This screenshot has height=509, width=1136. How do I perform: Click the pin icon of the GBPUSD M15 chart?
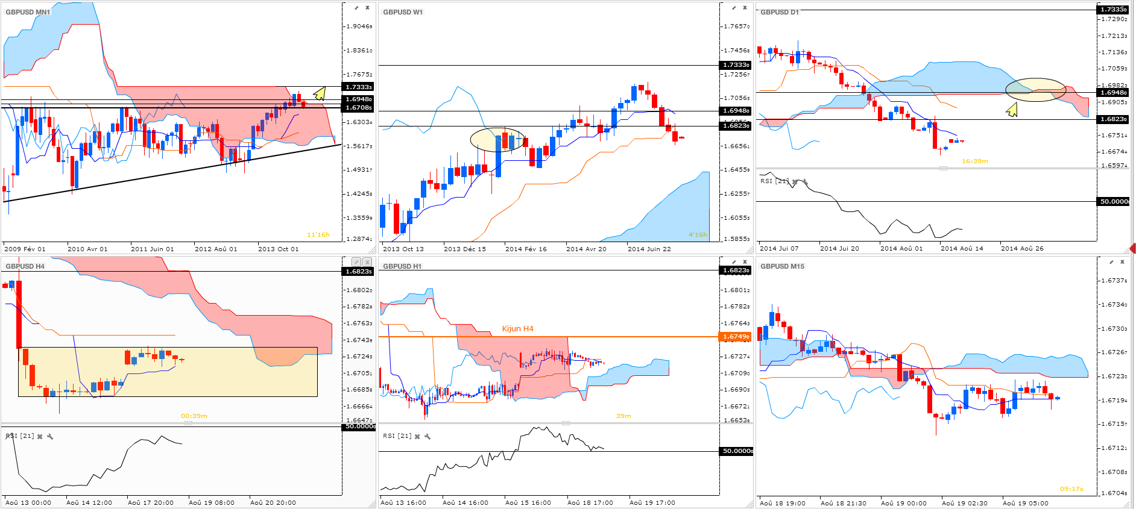(1111, 262)
